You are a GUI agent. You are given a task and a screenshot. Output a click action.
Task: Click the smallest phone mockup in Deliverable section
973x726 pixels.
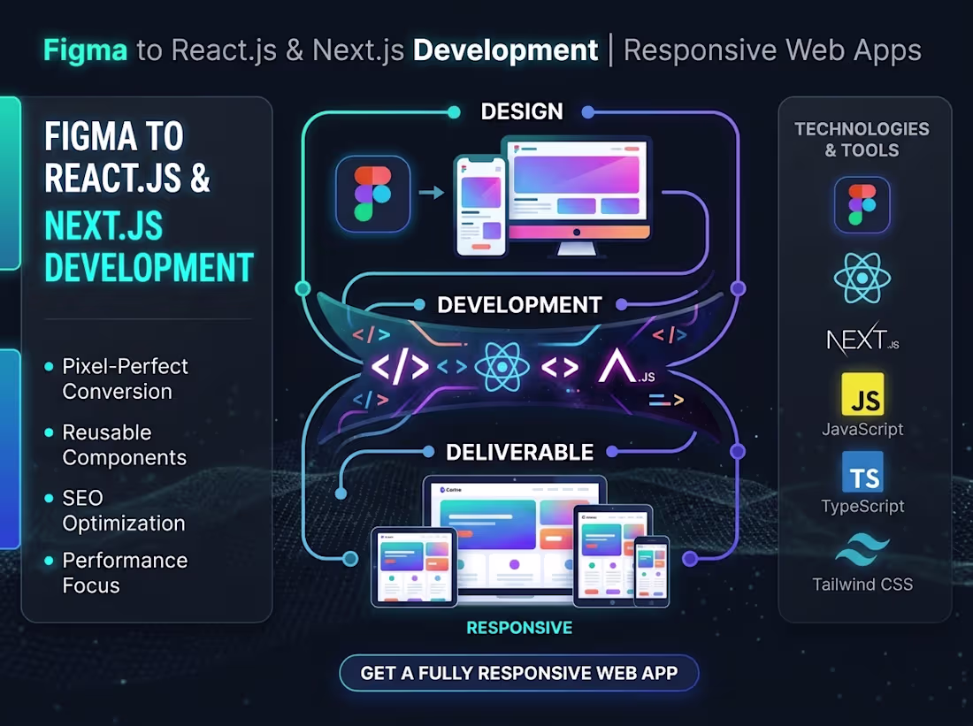coord(651,571)
